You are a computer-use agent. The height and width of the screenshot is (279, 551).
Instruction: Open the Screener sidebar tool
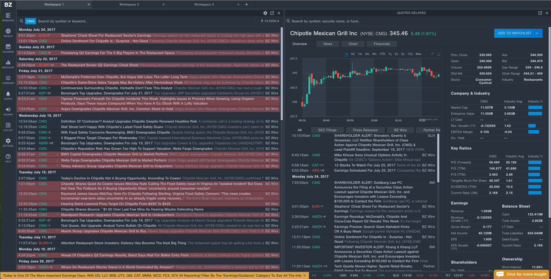tap(8, 80)
